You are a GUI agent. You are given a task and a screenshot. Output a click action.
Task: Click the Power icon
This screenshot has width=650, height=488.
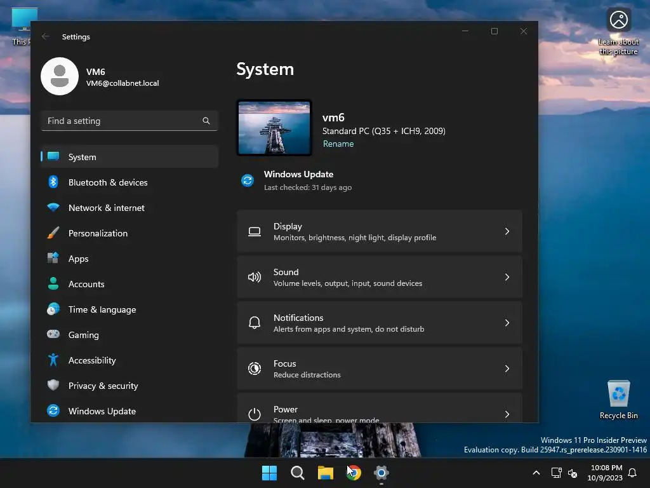coord(255,414)
